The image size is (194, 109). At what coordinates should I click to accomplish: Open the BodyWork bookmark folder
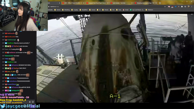pos(84,10)
